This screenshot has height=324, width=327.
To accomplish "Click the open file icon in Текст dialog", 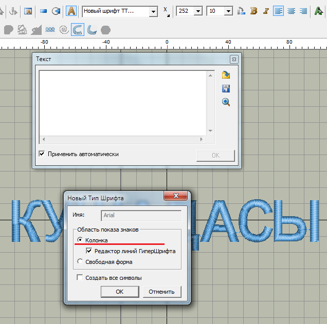I will [226, 75].
